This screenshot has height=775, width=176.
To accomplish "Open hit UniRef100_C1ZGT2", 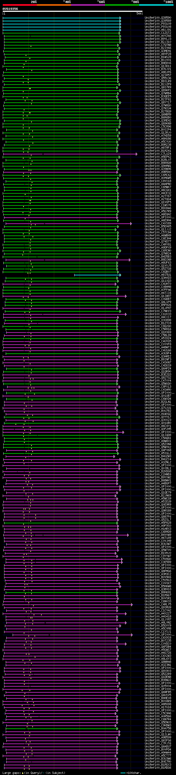I will coord(158,33).
